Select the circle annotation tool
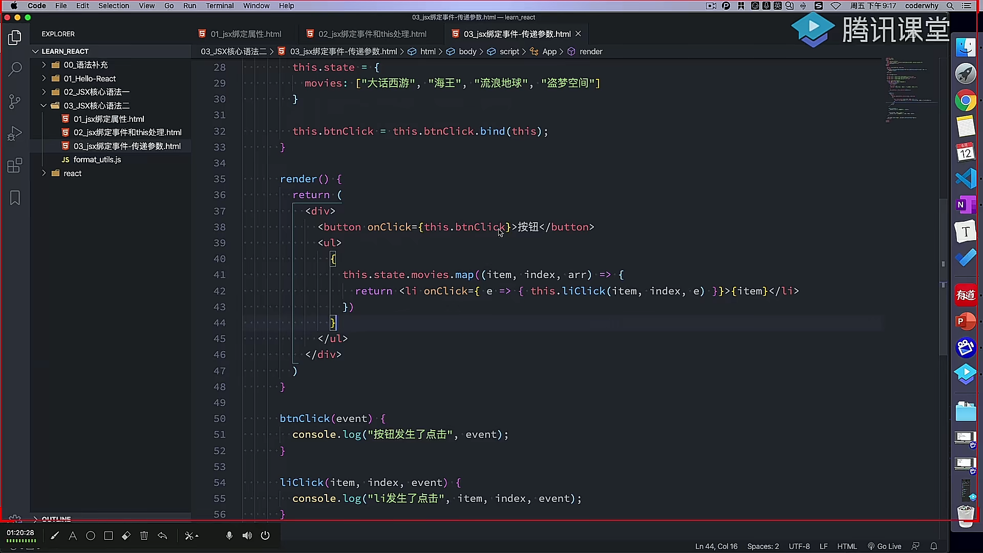The height and width of the screenshot is (553, 983). point(91,536)
